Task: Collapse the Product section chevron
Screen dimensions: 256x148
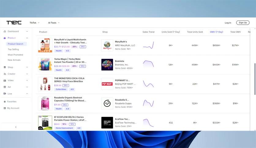Action: (27, 38)
